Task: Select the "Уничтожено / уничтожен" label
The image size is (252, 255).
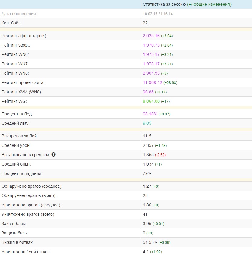Action: [26, 252]
